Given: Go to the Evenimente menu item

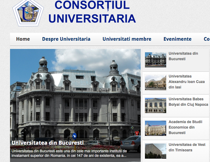Looking at the screenshot, I should tap(177, 39).
